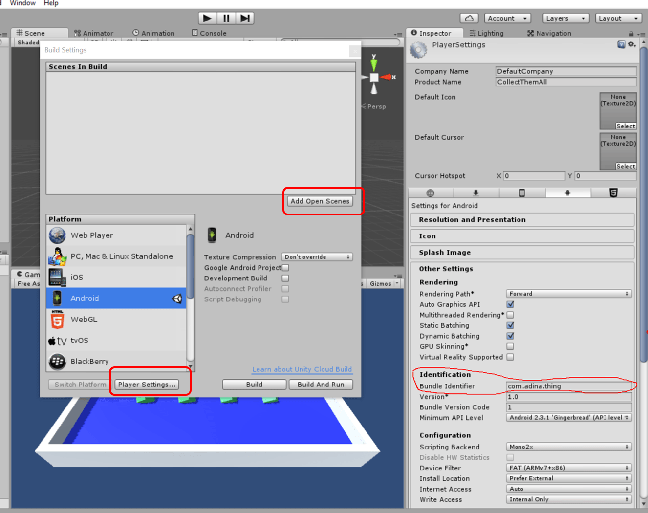Open the Layers dropdown
Image resolution: width=648 pixels, height=513 pixels.
566,18
